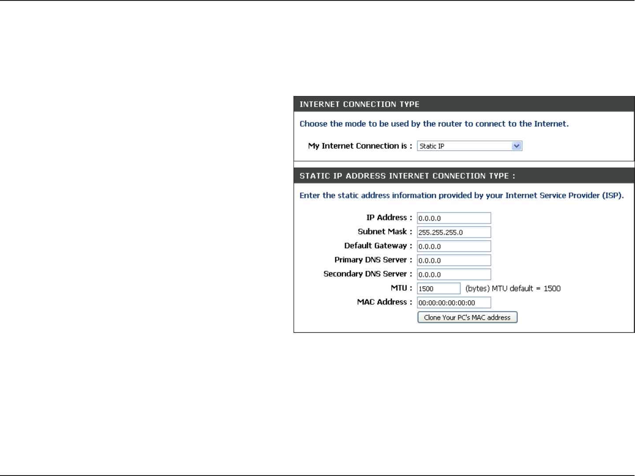Screen dimensions: 635x476
Task: Click the 'Secondary DNS Server :' label
Action: click(368, 274)
